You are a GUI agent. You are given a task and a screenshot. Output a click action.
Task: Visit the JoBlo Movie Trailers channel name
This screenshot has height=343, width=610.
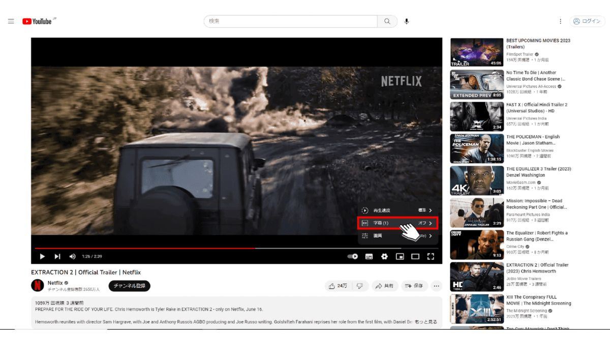[524, 278]
